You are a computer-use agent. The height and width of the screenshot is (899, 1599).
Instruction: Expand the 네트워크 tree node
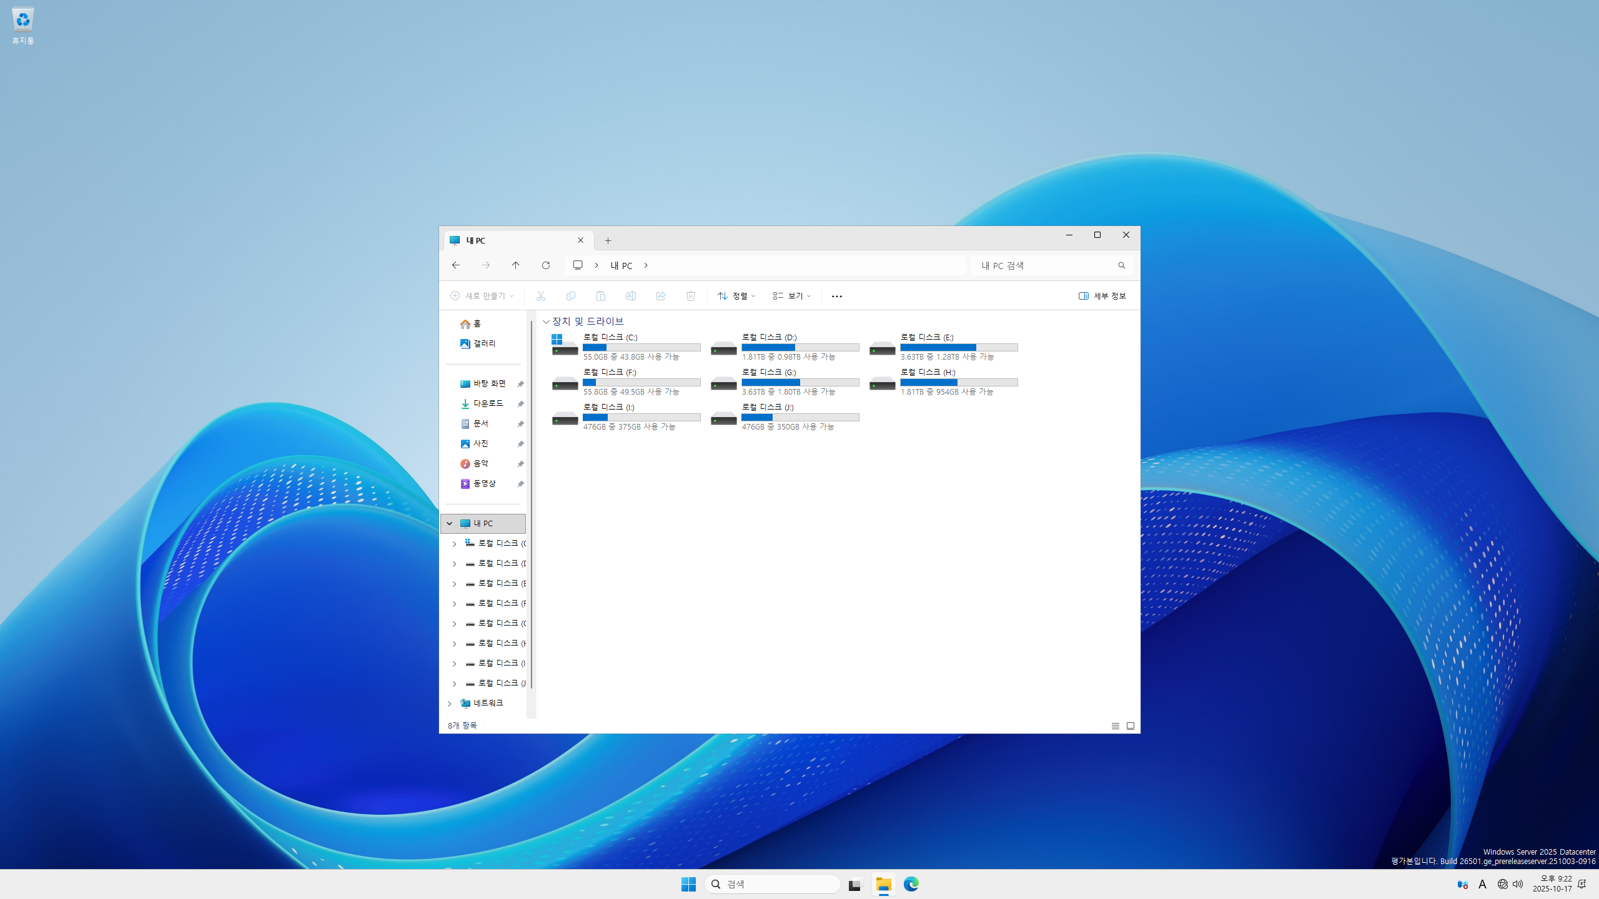click(449, 704)
